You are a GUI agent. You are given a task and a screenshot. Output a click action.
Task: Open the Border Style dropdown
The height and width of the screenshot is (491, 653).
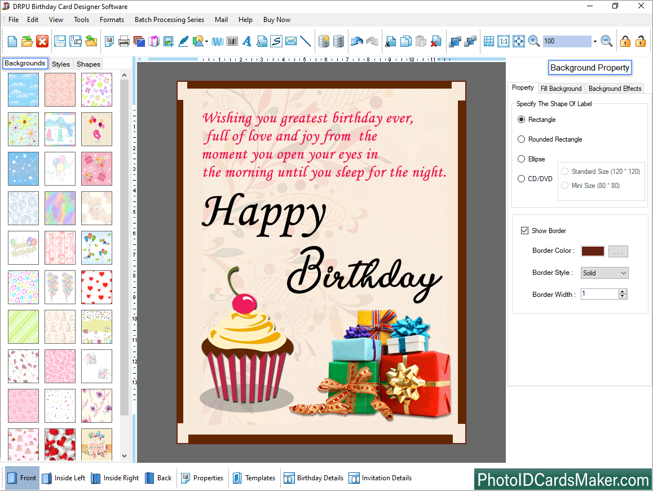click(605, 273)
